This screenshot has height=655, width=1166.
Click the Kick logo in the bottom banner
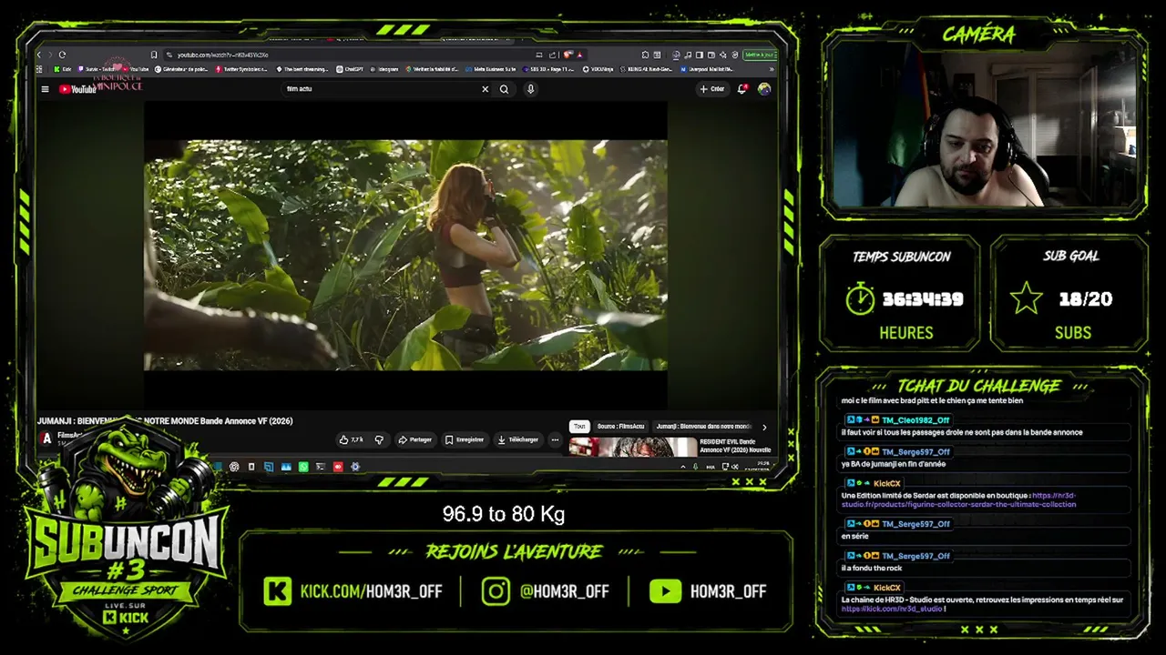click(x=278, y=591)
